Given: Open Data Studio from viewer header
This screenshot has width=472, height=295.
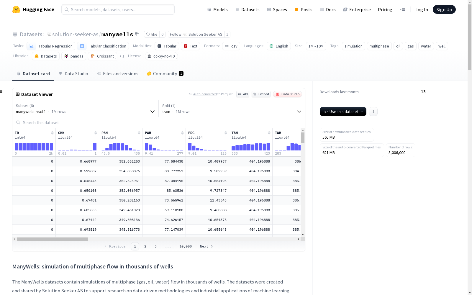Looking at the screenshot, I should click(x=288, y=94).
